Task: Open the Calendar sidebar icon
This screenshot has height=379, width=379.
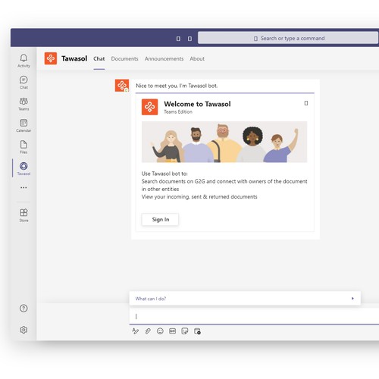Action: pyautogui.click(x=23, y=126)
